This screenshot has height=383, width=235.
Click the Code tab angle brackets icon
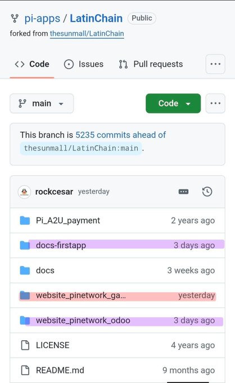(x=20, y=64)
